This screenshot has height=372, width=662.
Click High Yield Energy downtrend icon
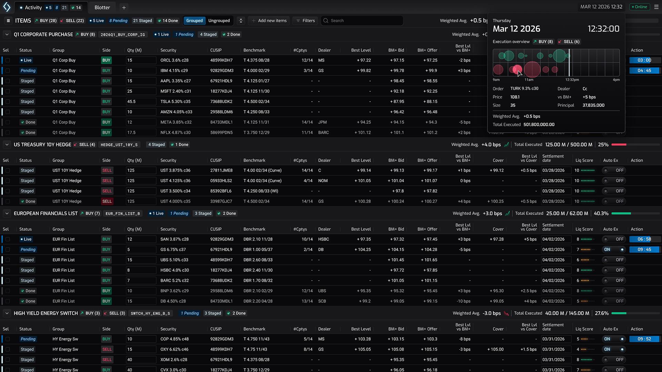506,313
